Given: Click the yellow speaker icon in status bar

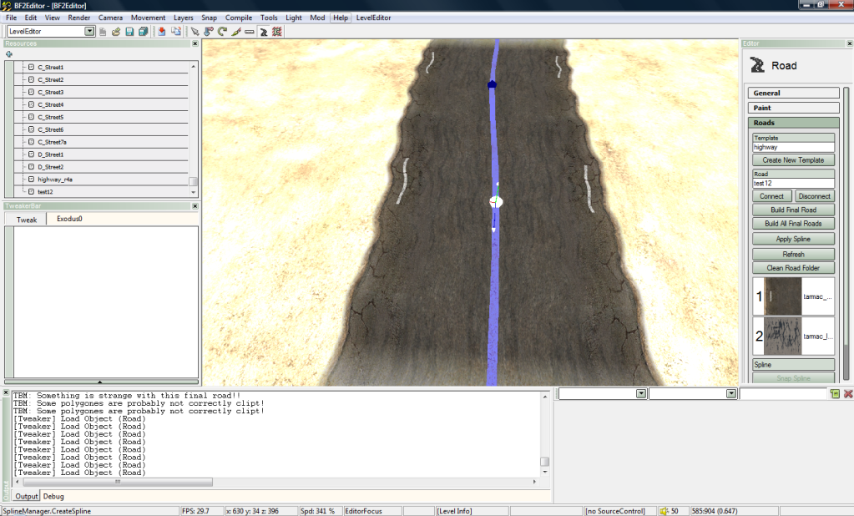Looking at the screenshot, I should [x=664, y=511].
